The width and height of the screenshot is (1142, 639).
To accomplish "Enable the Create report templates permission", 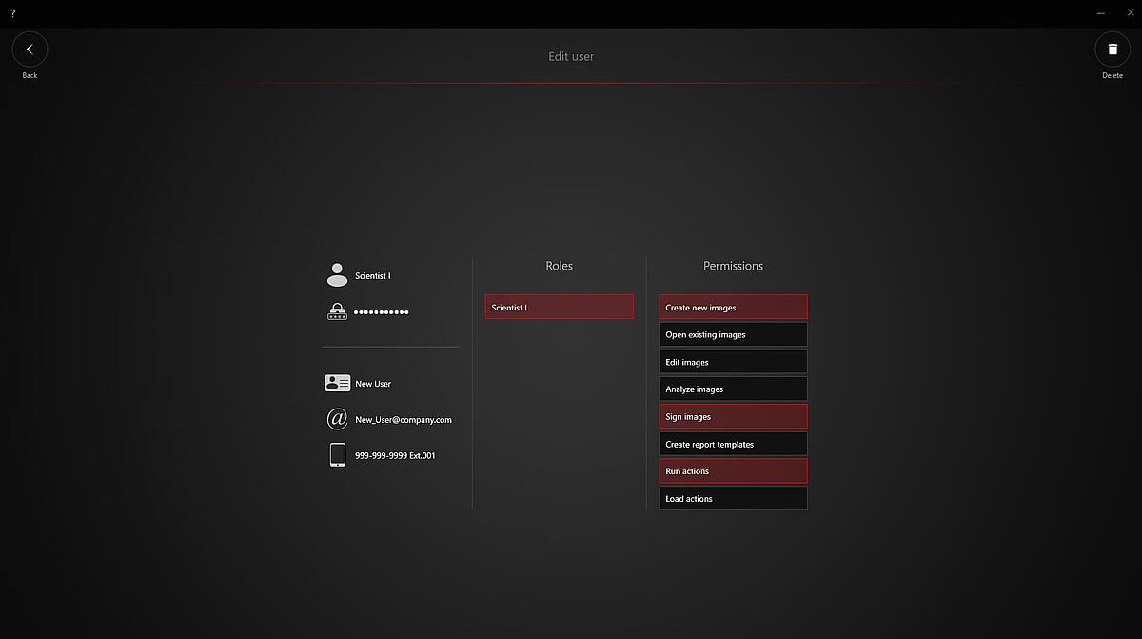I will tap(733, 445).
